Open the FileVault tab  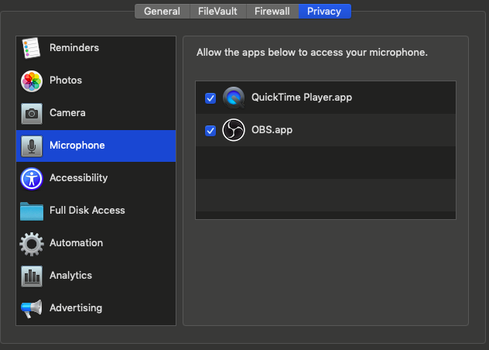pyautogui.click(x=218, y=12)
